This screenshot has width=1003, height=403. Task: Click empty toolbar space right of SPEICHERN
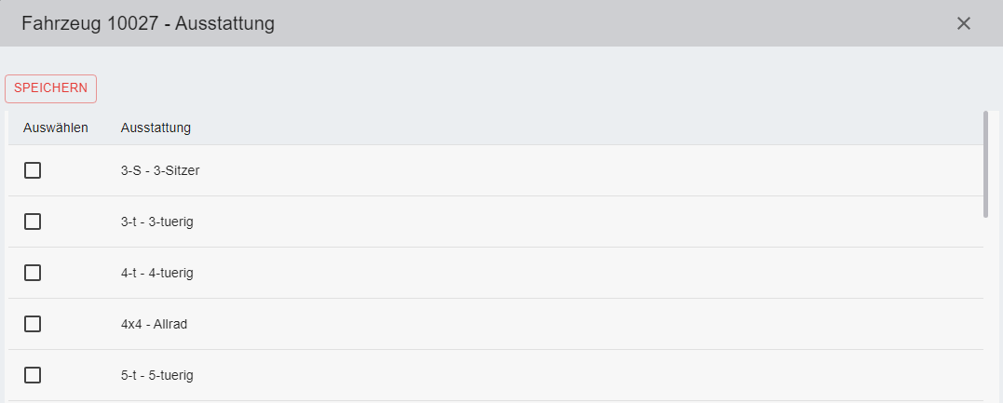(x=466, y=88)
